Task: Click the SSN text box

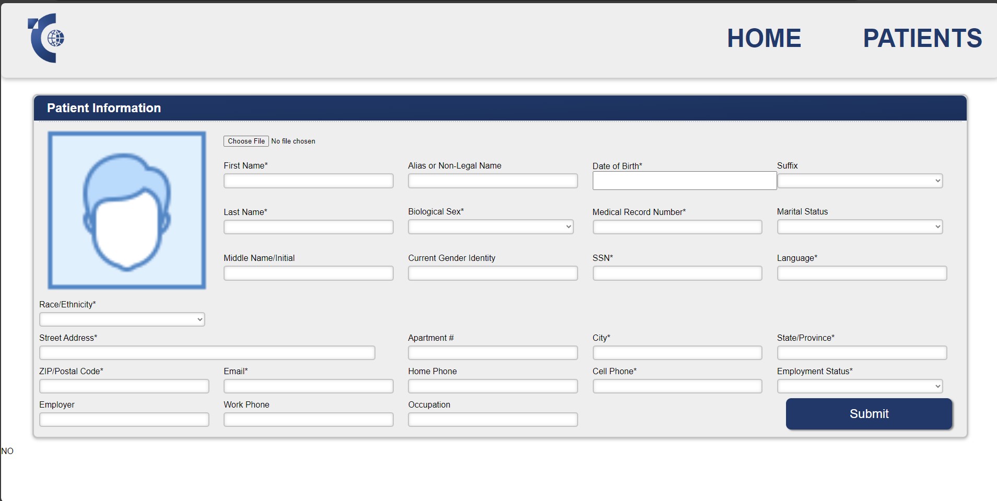Action: coord(677,273)
